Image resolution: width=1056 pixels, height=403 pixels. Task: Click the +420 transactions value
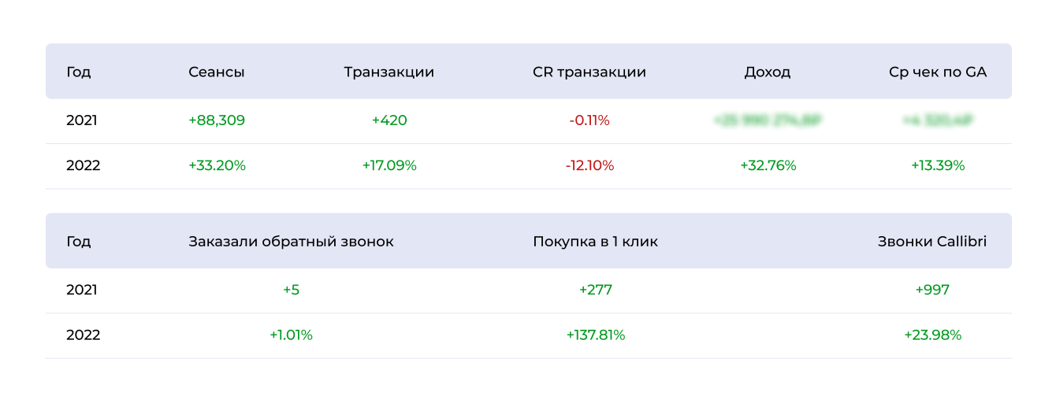[x=389, y=120]
